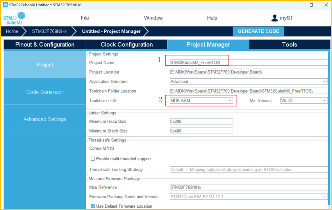The image size is (332, 210).
Task: Select Code Generator in the sidebar
Action: point(45,92)
